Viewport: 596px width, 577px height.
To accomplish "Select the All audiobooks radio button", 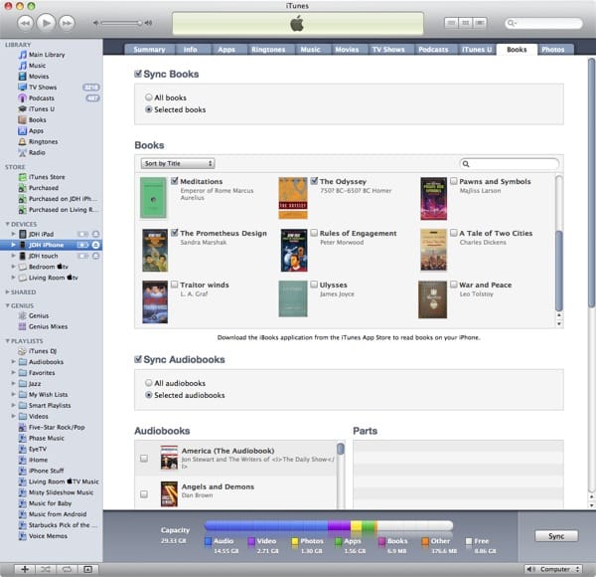I will [x=149, y=383].
